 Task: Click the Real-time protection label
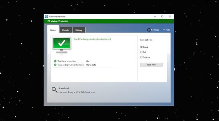(67, 61)
